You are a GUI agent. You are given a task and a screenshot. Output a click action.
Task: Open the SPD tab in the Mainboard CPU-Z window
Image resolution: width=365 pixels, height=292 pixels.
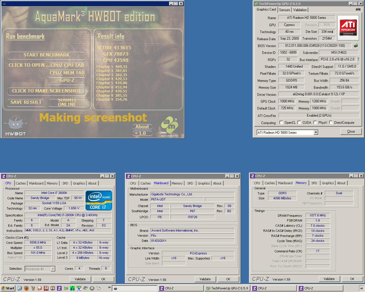pos(190,183)
